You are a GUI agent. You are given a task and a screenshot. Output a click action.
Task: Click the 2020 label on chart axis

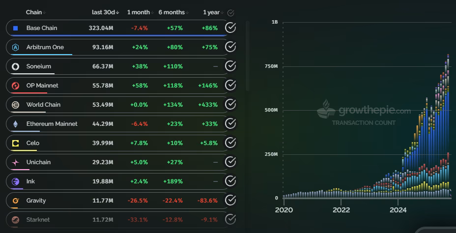(284, 210)
